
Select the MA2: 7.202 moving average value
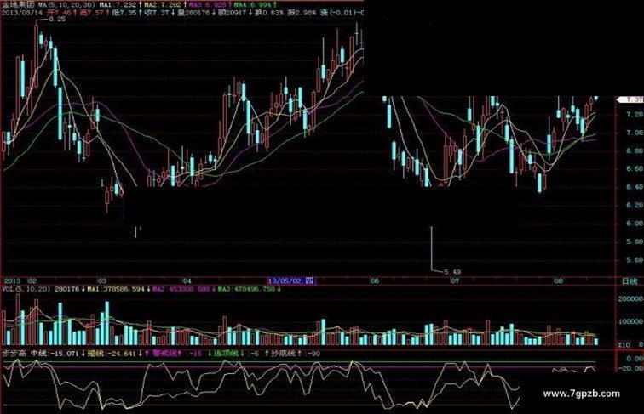pyautogui.click(x=161, y=4)
